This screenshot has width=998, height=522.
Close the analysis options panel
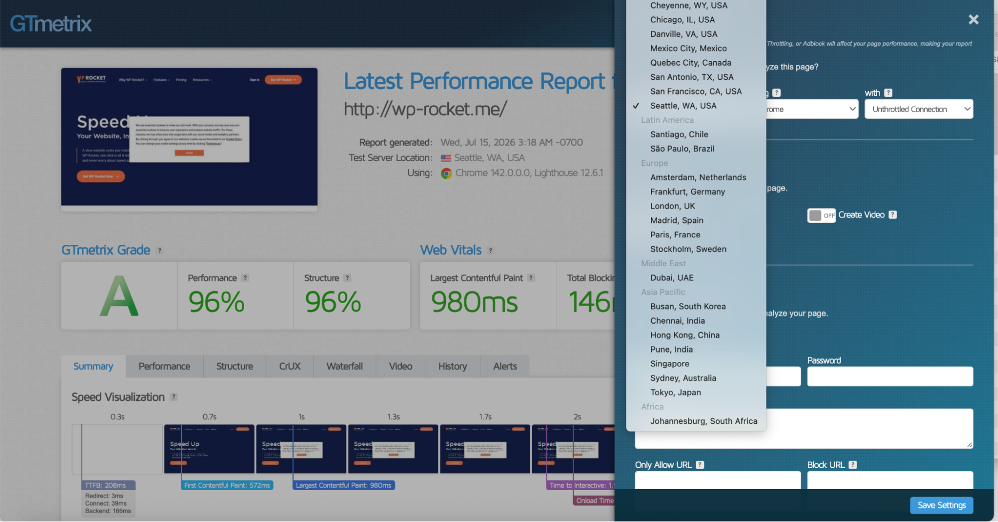coord(973,19)
